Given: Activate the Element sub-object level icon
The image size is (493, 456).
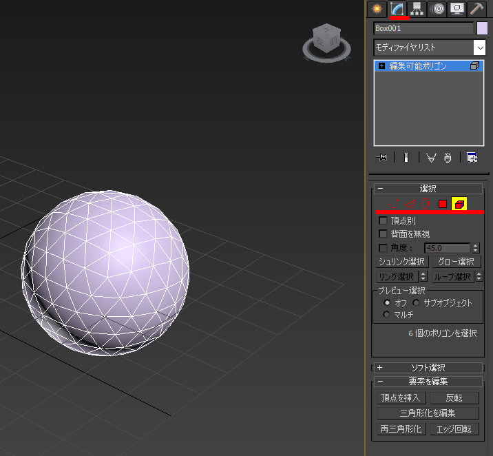Looking at the screenshot, I should (459, 204).
